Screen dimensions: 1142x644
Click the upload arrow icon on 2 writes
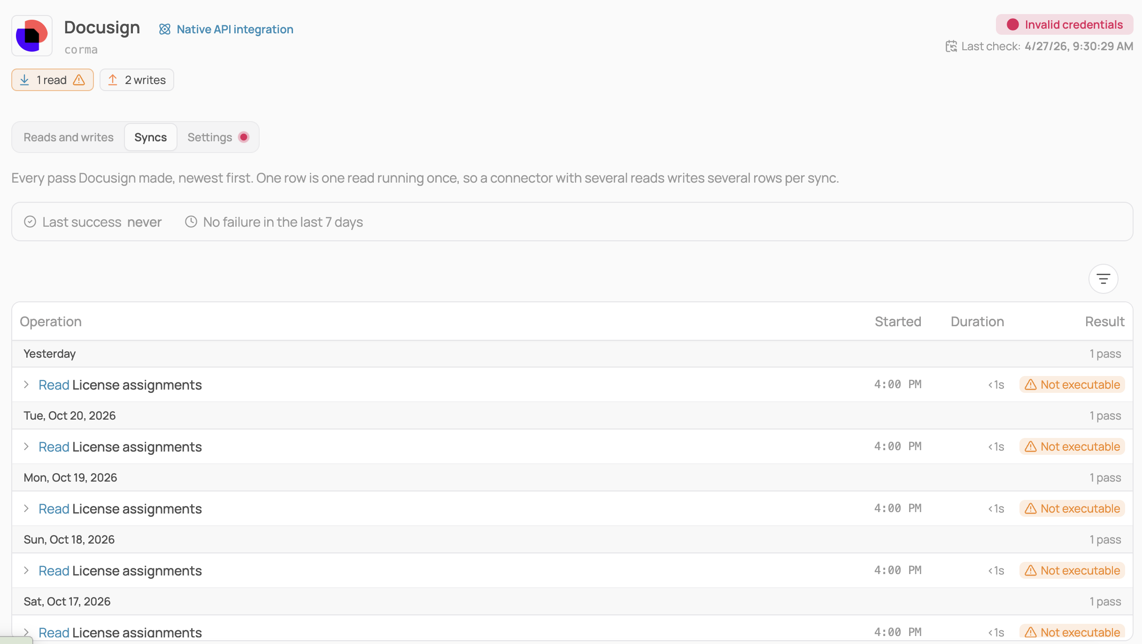(113, 80)
